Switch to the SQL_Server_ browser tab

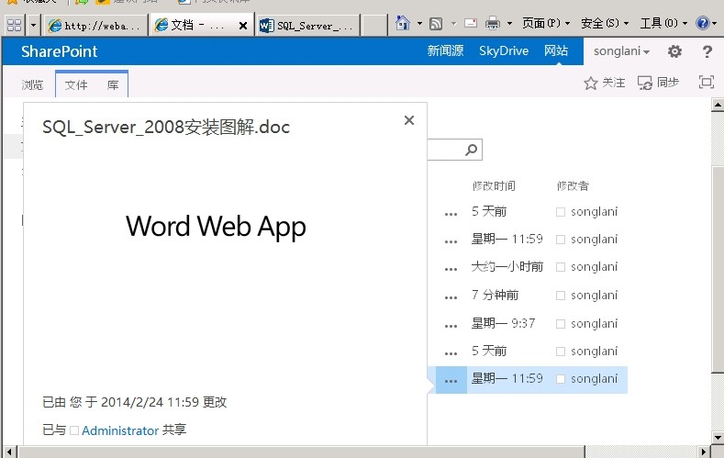coord(307,26)
